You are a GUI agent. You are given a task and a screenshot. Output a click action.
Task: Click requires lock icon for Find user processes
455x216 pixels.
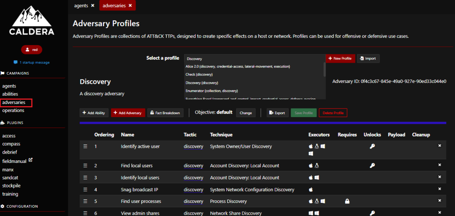tap(347, 201)
